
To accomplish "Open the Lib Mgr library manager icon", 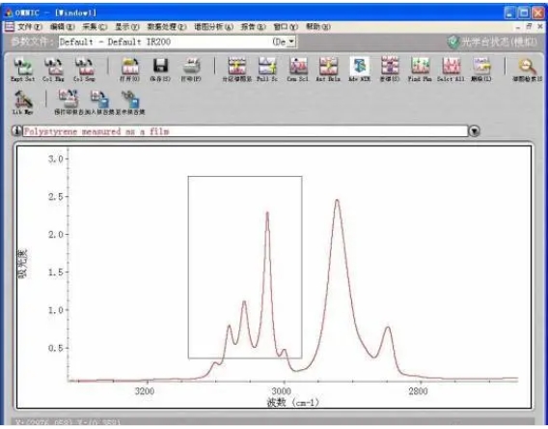I will pyautogui.click(x=23, y=101).
